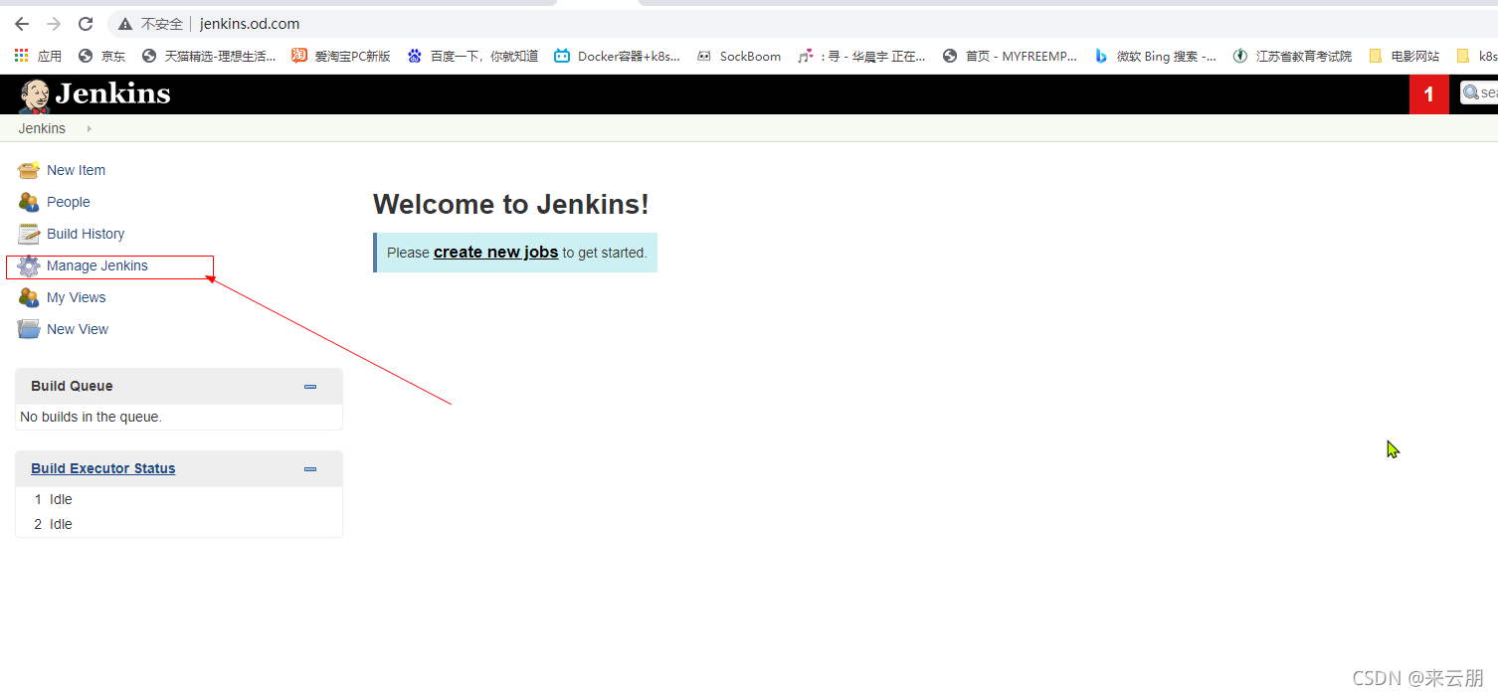Screen dimensions: 1498x696
Task: Collapse the Build Executor Status panel
Action: (x=310, y=469)
